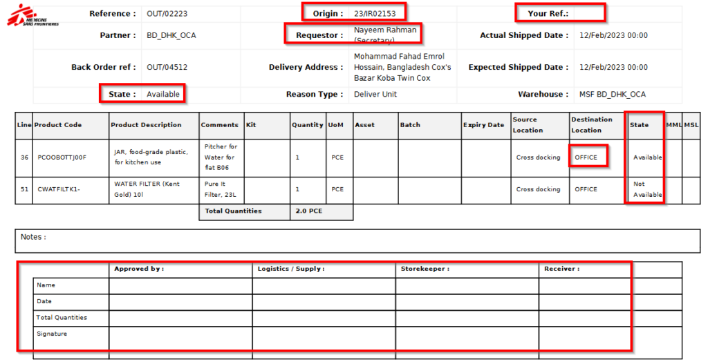Click line number 36 cell
This screenshot has height=364, width=708.
tap(24, 157)
